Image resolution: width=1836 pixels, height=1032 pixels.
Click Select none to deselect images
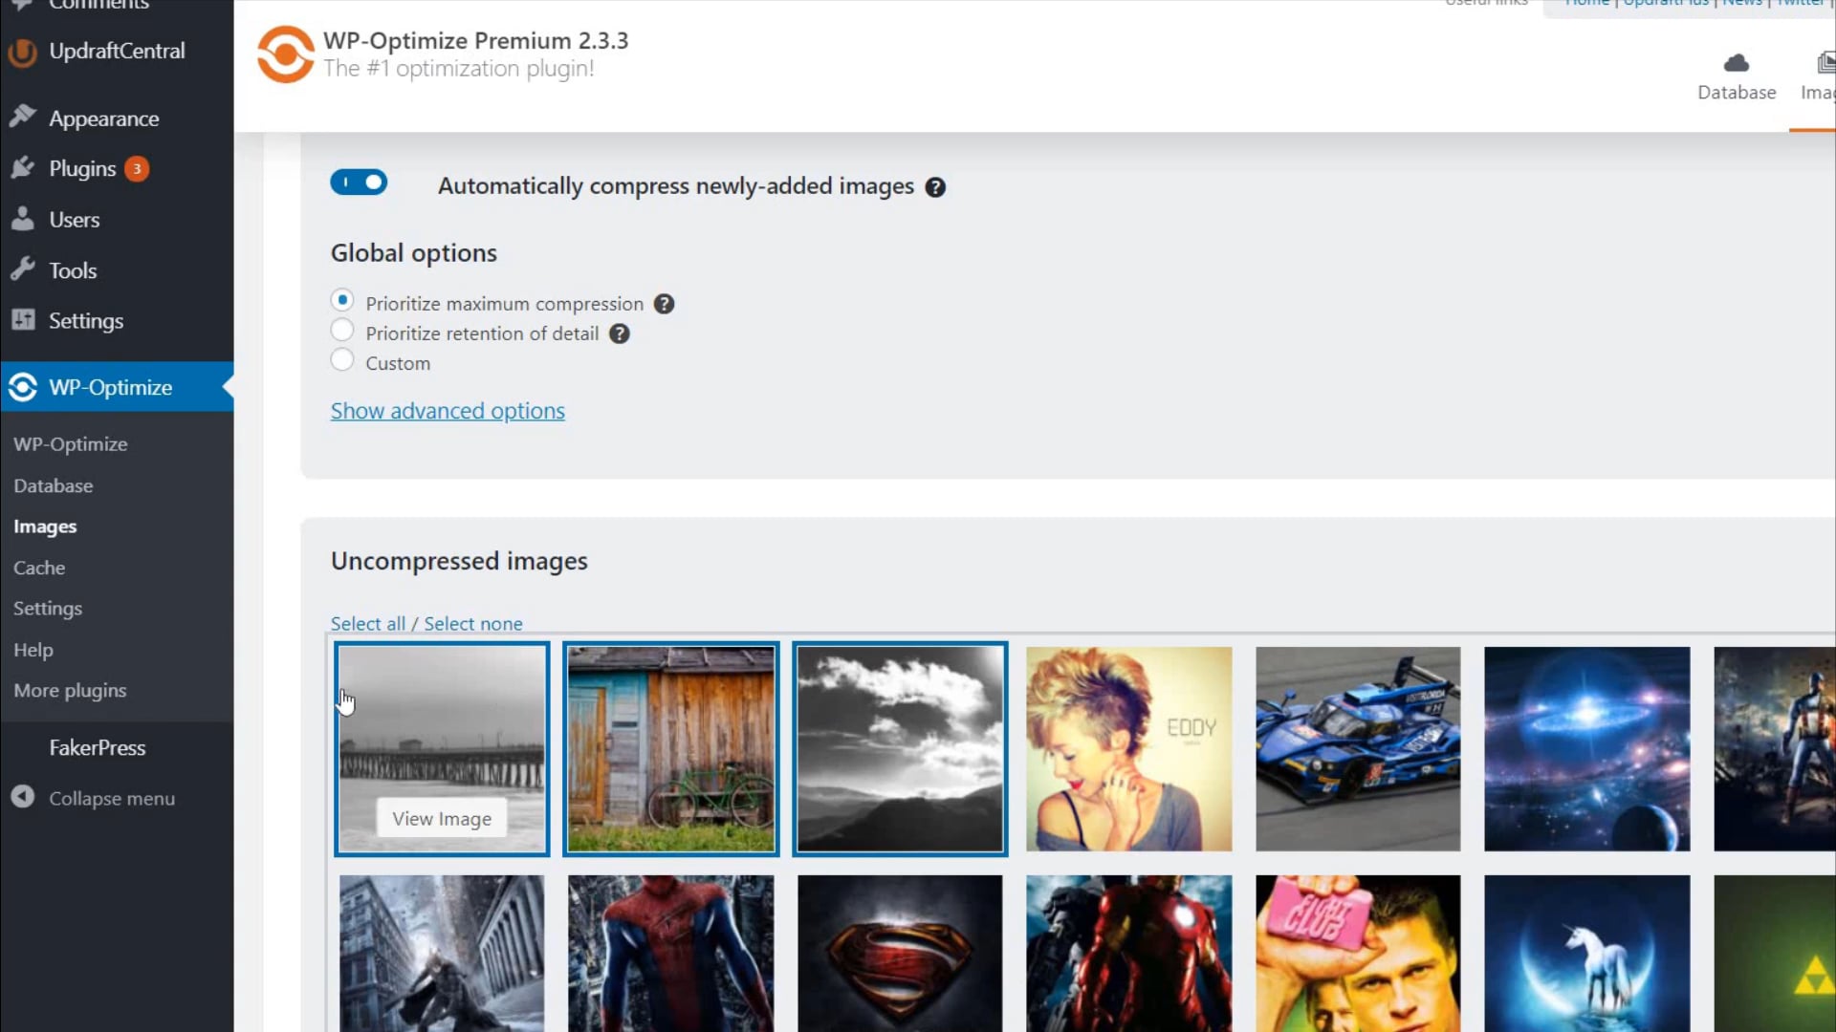pyautogui.click(x=474, y=622)
